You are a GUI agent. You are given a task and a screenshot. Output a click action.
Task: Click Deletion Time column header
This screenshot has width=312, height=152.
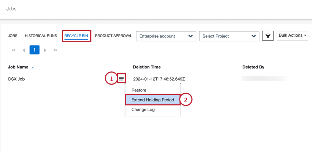147,67
